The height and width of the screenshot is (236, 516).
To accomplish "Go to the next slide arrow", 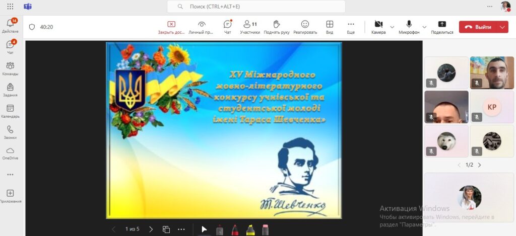I will pyautogui.click(x=151, y=229).
